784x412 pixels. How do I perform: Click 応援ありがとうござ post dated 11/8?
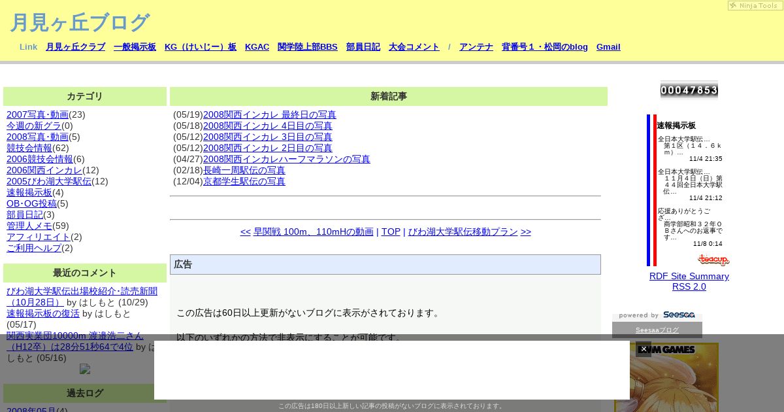[x=690, y=228]
